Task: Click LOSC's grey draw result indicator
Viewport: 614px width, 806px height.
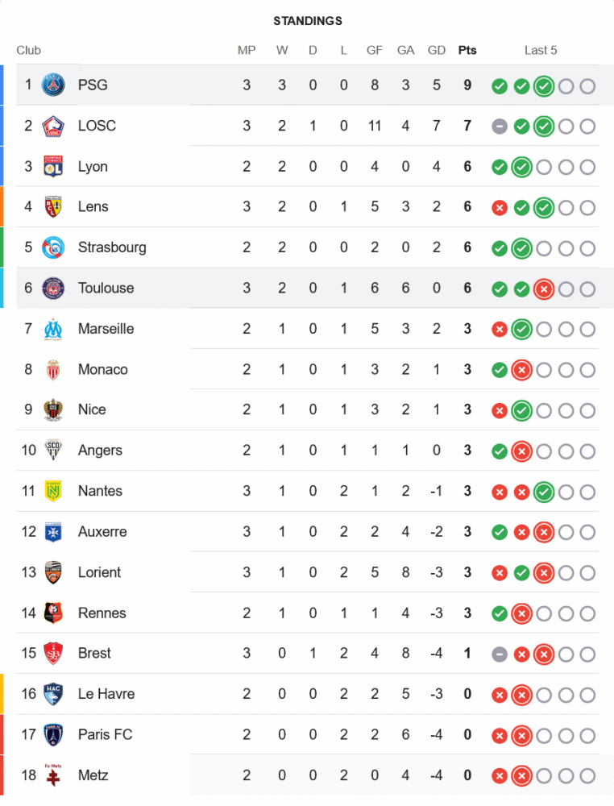Action: 500,127
